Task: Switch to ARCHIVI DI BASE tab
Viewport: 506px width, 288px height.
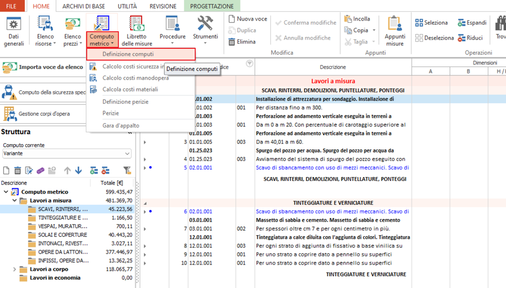Action: click(84, 6)
